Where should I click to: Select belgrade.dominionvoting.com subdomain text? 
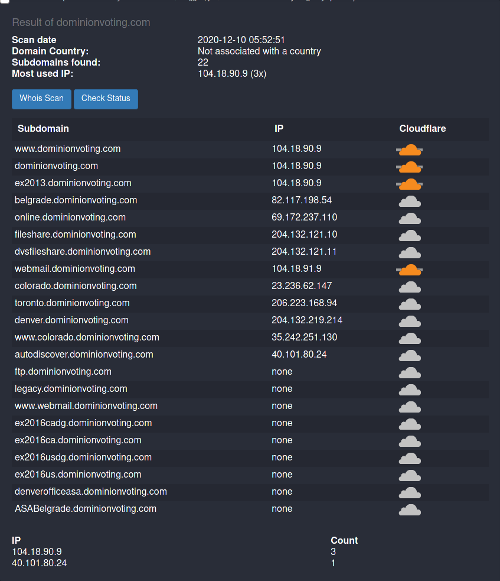76,200
